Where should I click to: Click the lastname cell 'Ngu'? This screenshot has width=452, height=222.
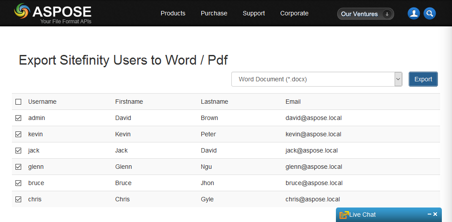tap(207, 167)
